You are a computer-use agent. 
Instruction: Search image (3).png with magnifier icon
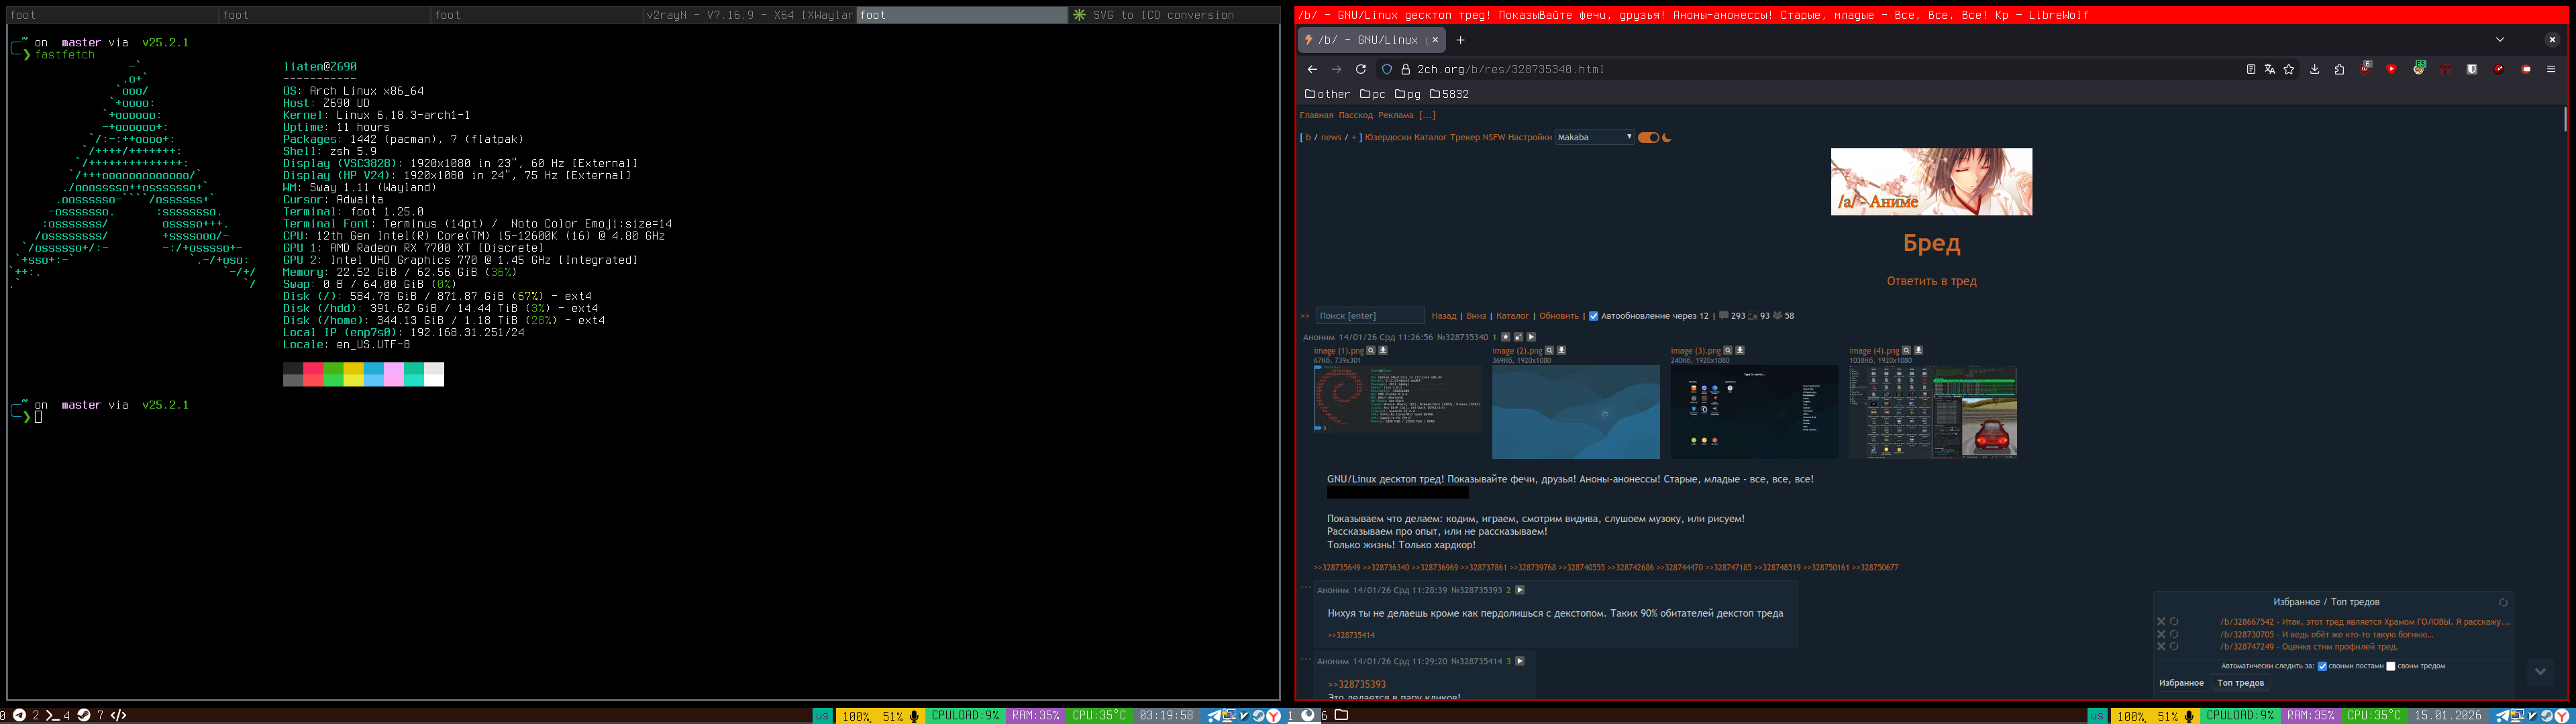coord(1727,350)
